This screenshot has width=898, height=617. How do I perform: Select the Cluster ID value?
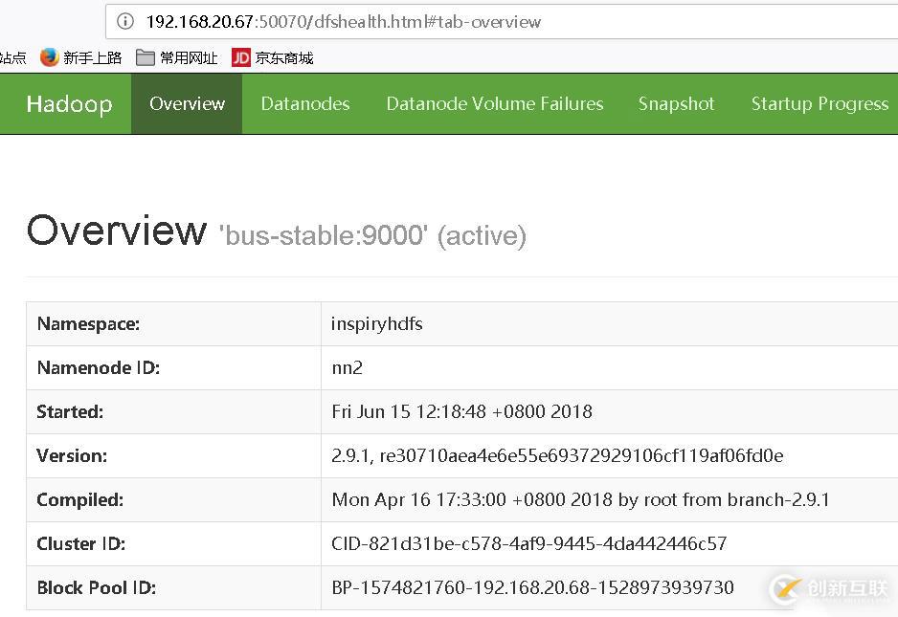530,543
